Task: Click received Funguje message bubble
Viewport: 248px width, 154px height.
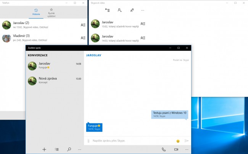Action: (94, 127)
